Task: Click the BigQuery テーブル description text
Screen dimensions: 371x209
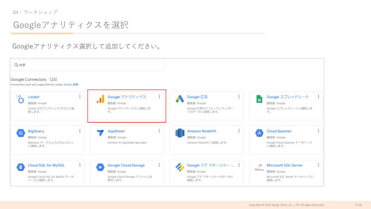Action: tap(51, 144)
